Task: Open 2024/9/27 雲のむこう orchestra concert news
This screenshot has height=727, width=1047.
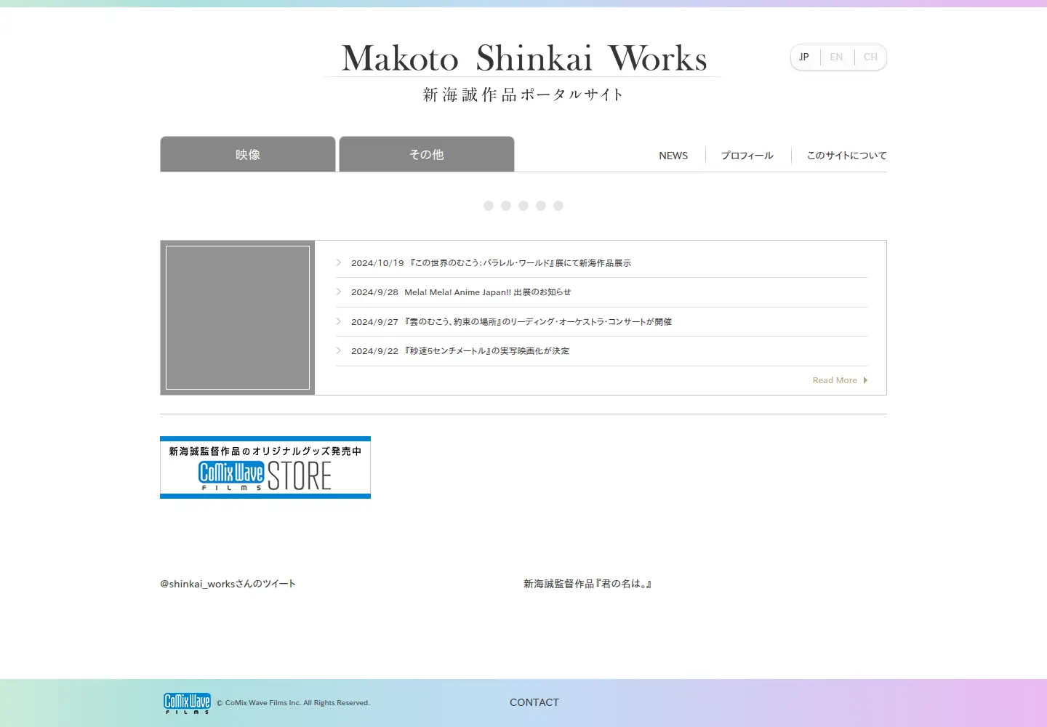Action: pyautogui.click(x=511, y=322)
